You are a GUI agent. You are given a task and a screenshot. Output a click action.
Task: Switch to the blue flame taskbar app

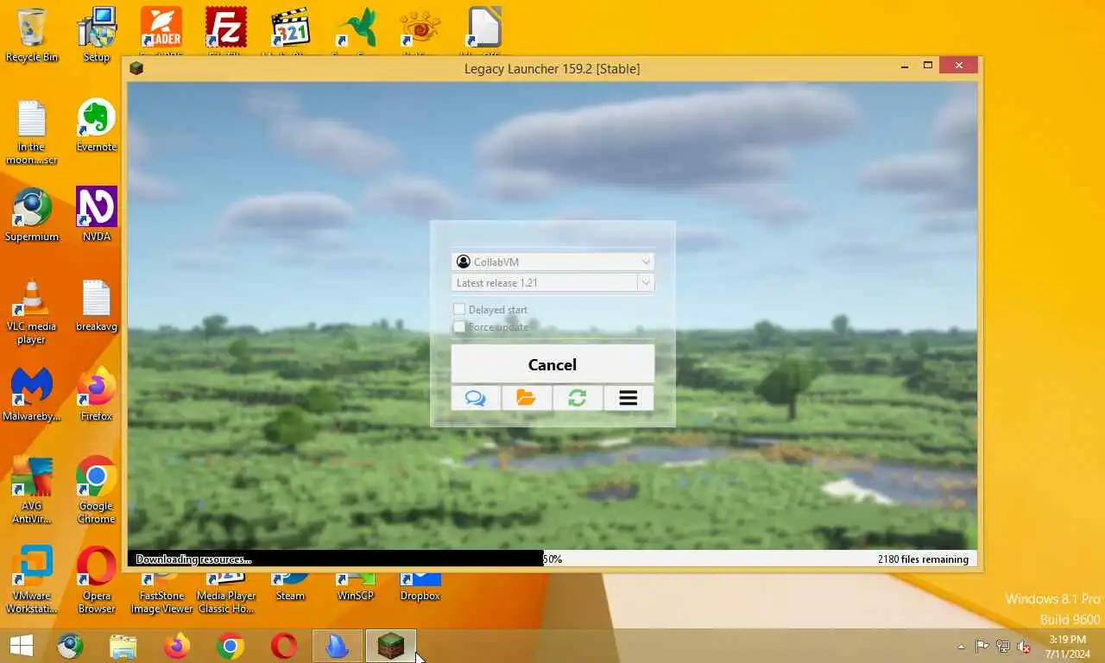[338, 646]
